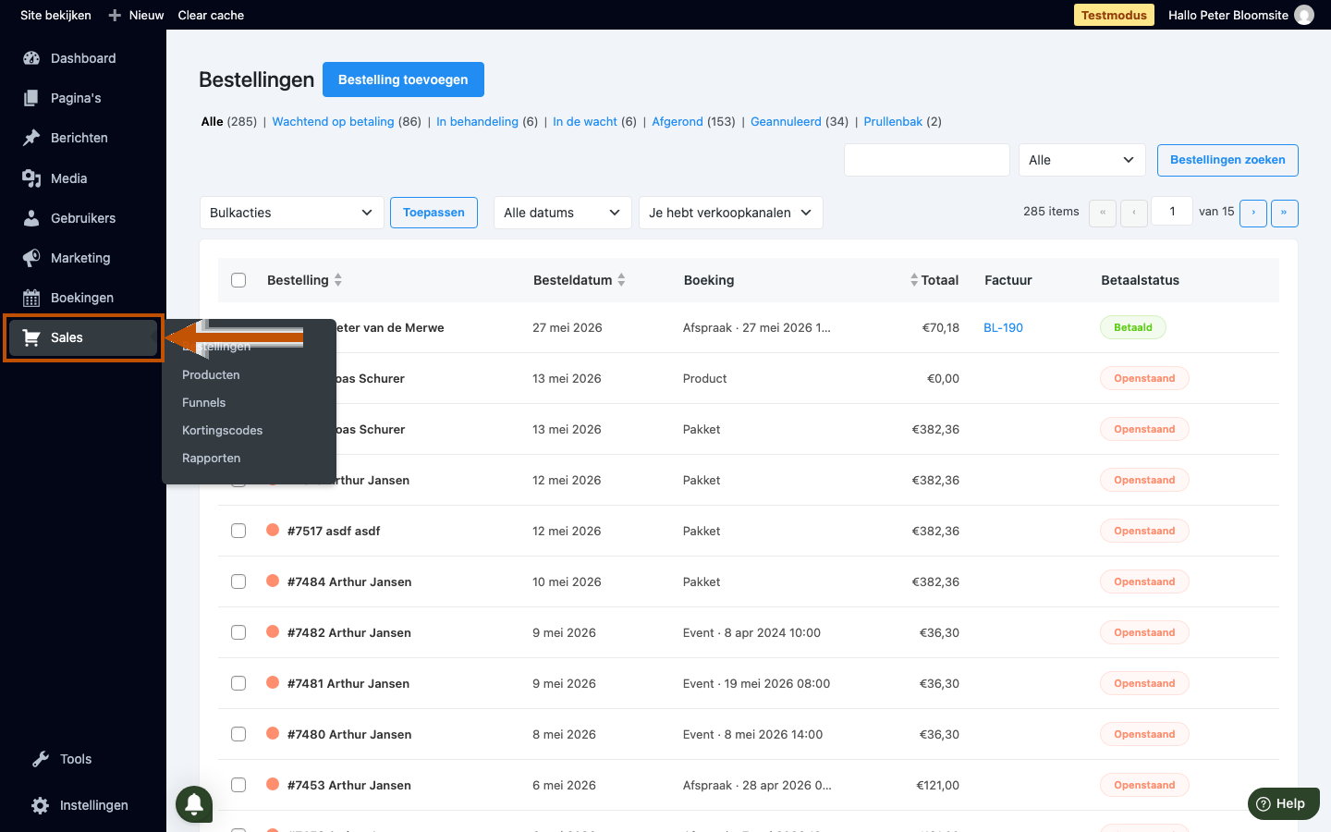Open Pagina's pages icon in sidebar
This screenshot has height=832, width=1331.
(x=31, y=98)
